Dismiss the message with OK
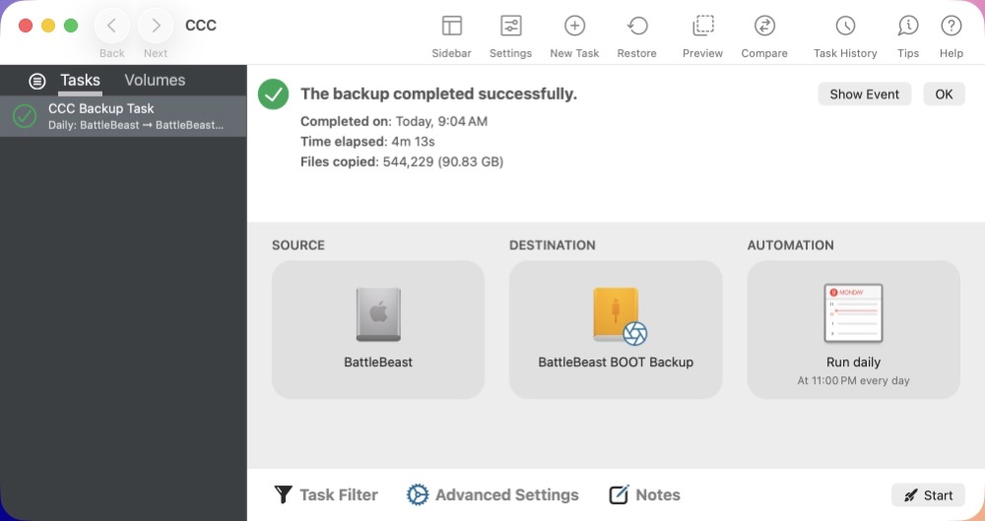Viewport: 985px width, 521px height. [x=944, y=95]
